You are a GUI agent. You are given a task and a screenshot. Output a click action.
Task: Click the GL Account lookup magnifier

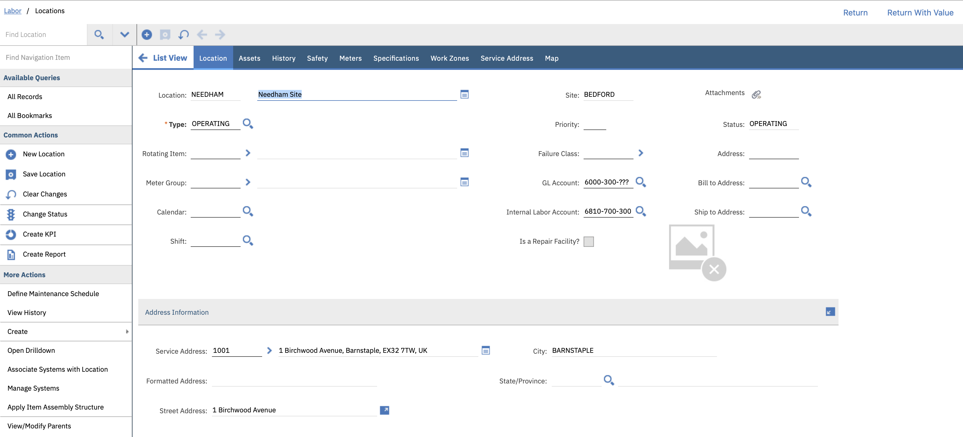tap(640, 182)
